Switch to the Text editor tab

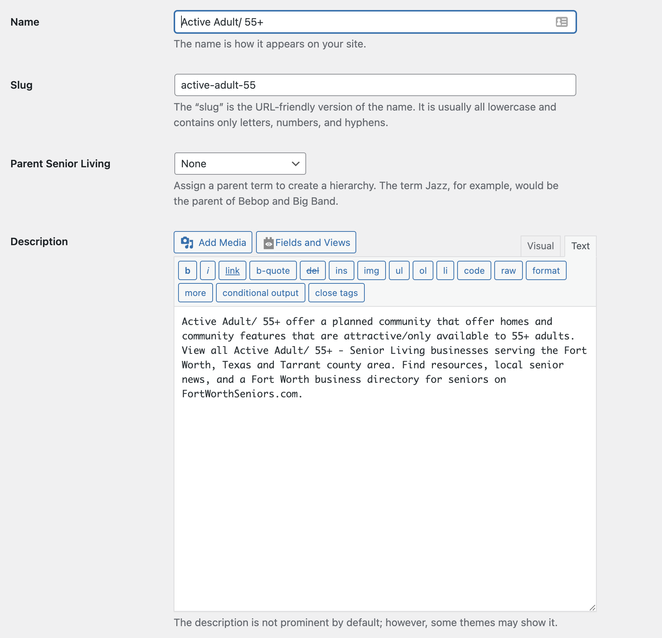(580, 246)
